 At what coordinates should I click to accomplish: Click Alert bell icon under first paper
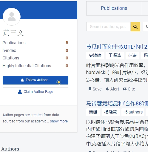[x=107, y=89]
